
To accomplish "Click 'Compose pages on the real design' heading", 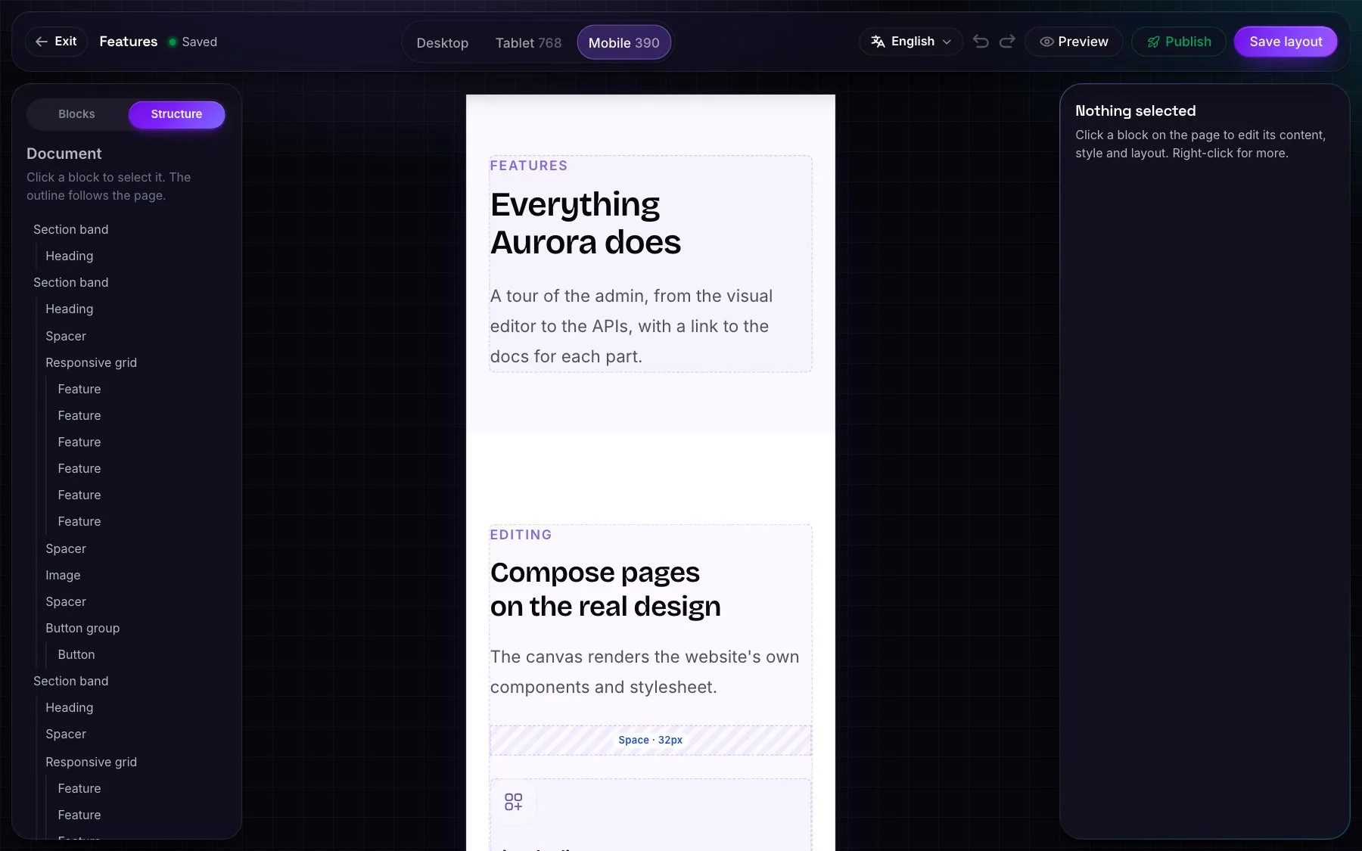I will 605,589.
